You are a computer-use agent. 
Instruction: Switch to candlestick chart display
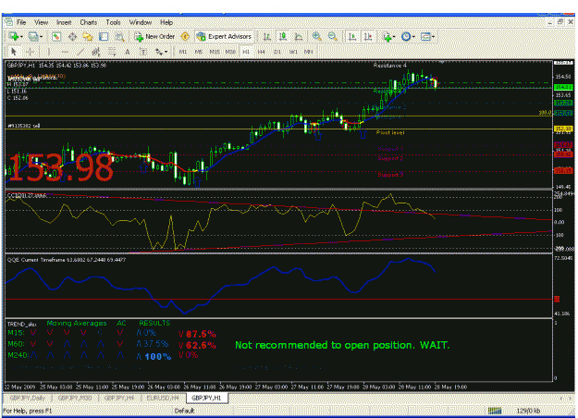[x=283, y=36]
